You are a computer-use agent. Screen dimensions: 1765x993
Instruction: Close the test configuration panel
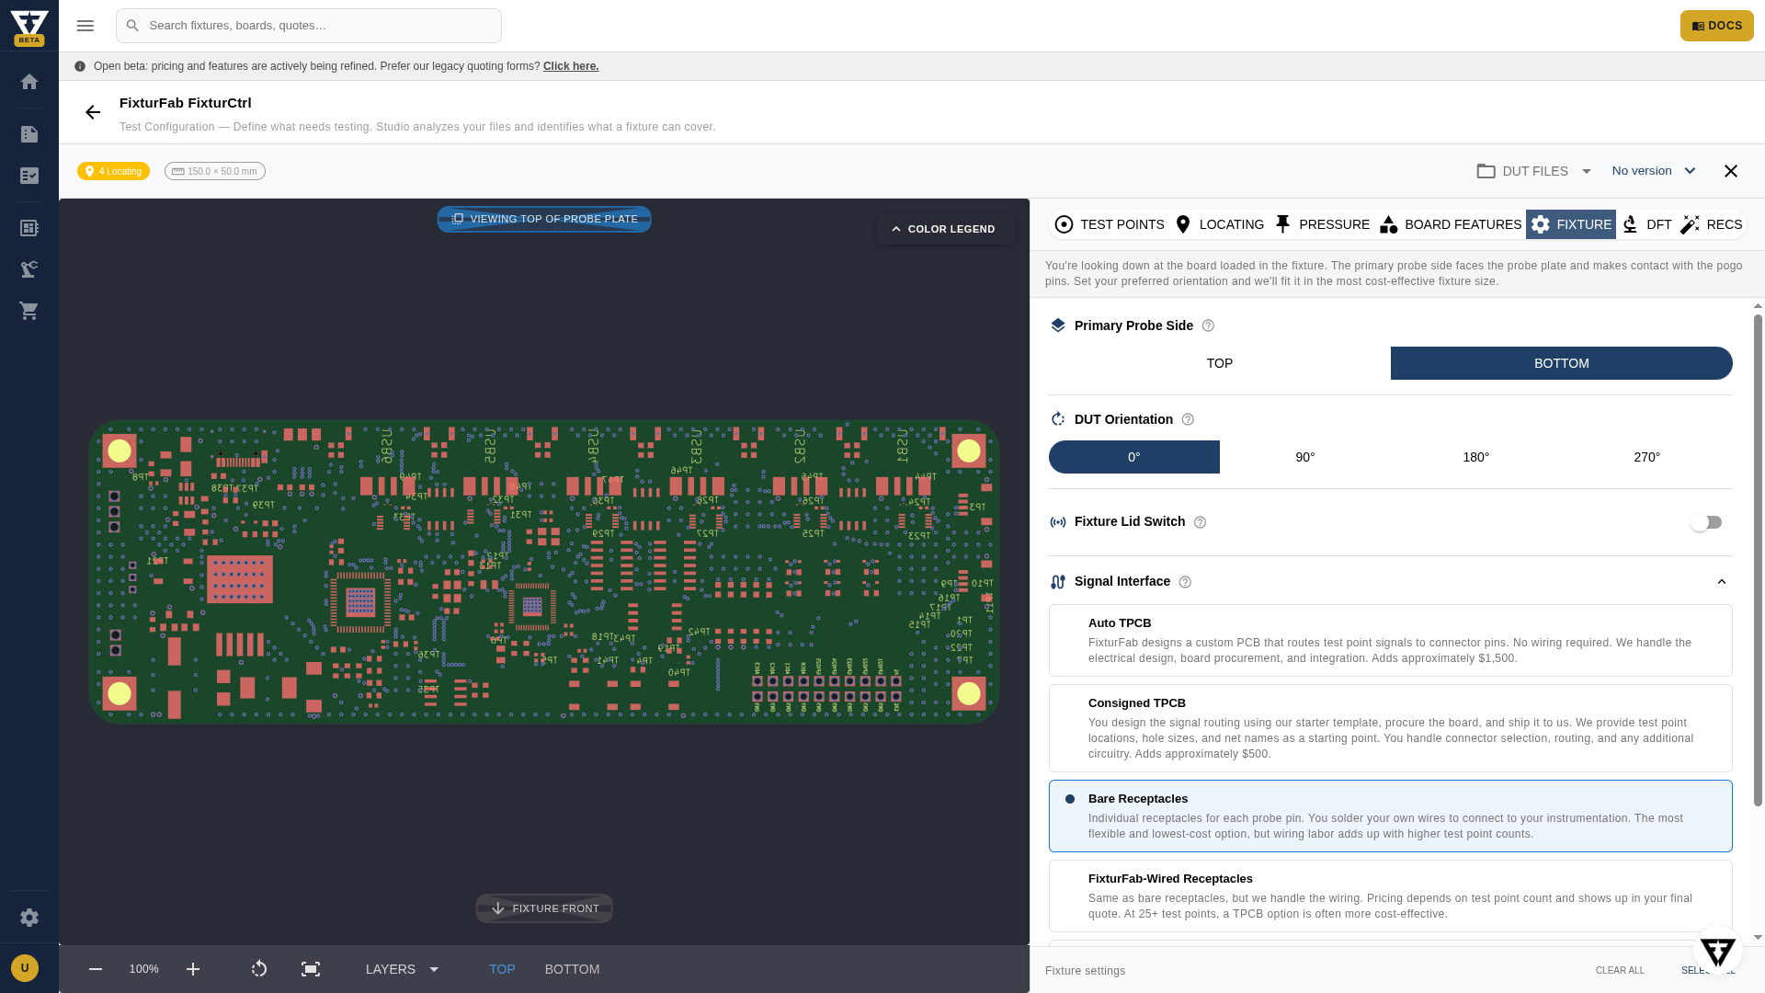pyautogui.click(x=1731, y=171)
